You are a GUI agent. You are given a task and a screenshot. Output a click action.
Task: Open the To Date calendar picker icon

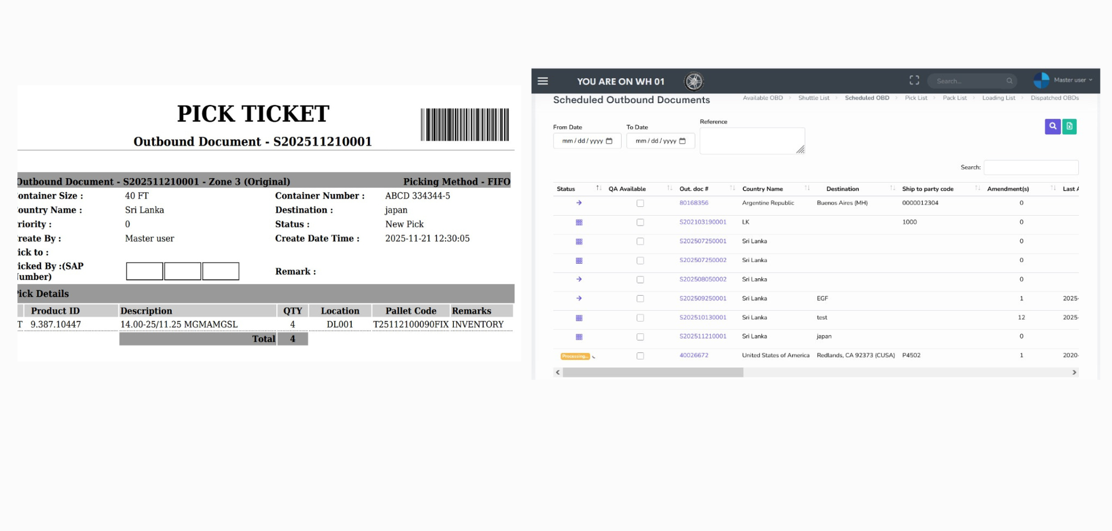tap(683, 141)
